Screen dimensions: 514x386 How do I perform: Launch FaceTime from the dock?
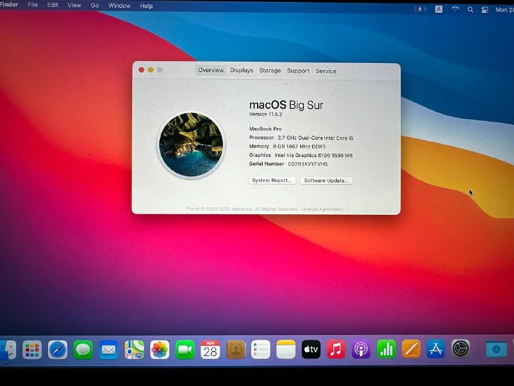tap(185, 349)
